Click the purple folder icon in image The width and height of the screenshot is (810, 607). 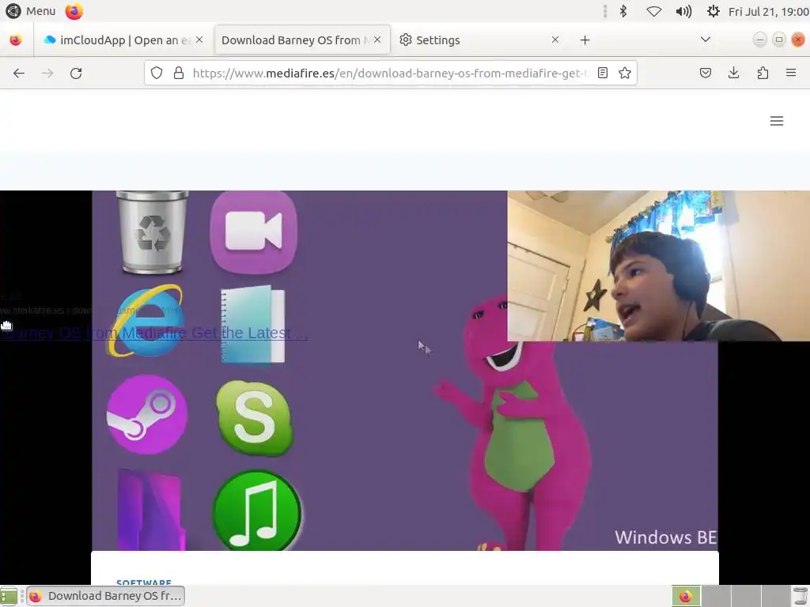point(150,511)
